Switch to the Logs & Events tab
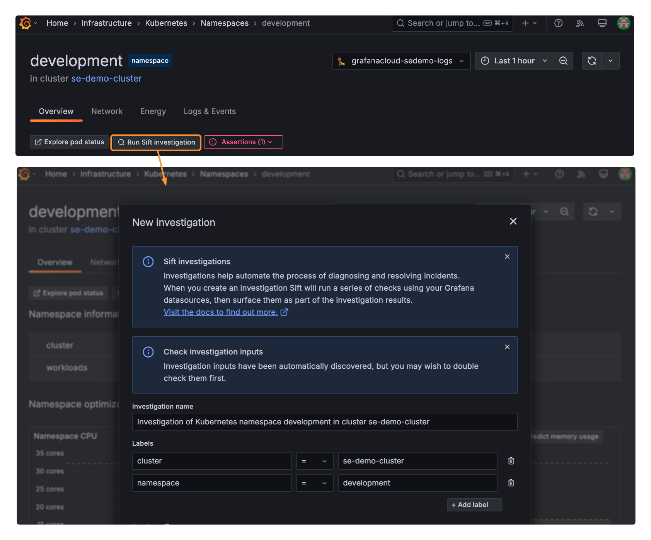 click(210, 111)
